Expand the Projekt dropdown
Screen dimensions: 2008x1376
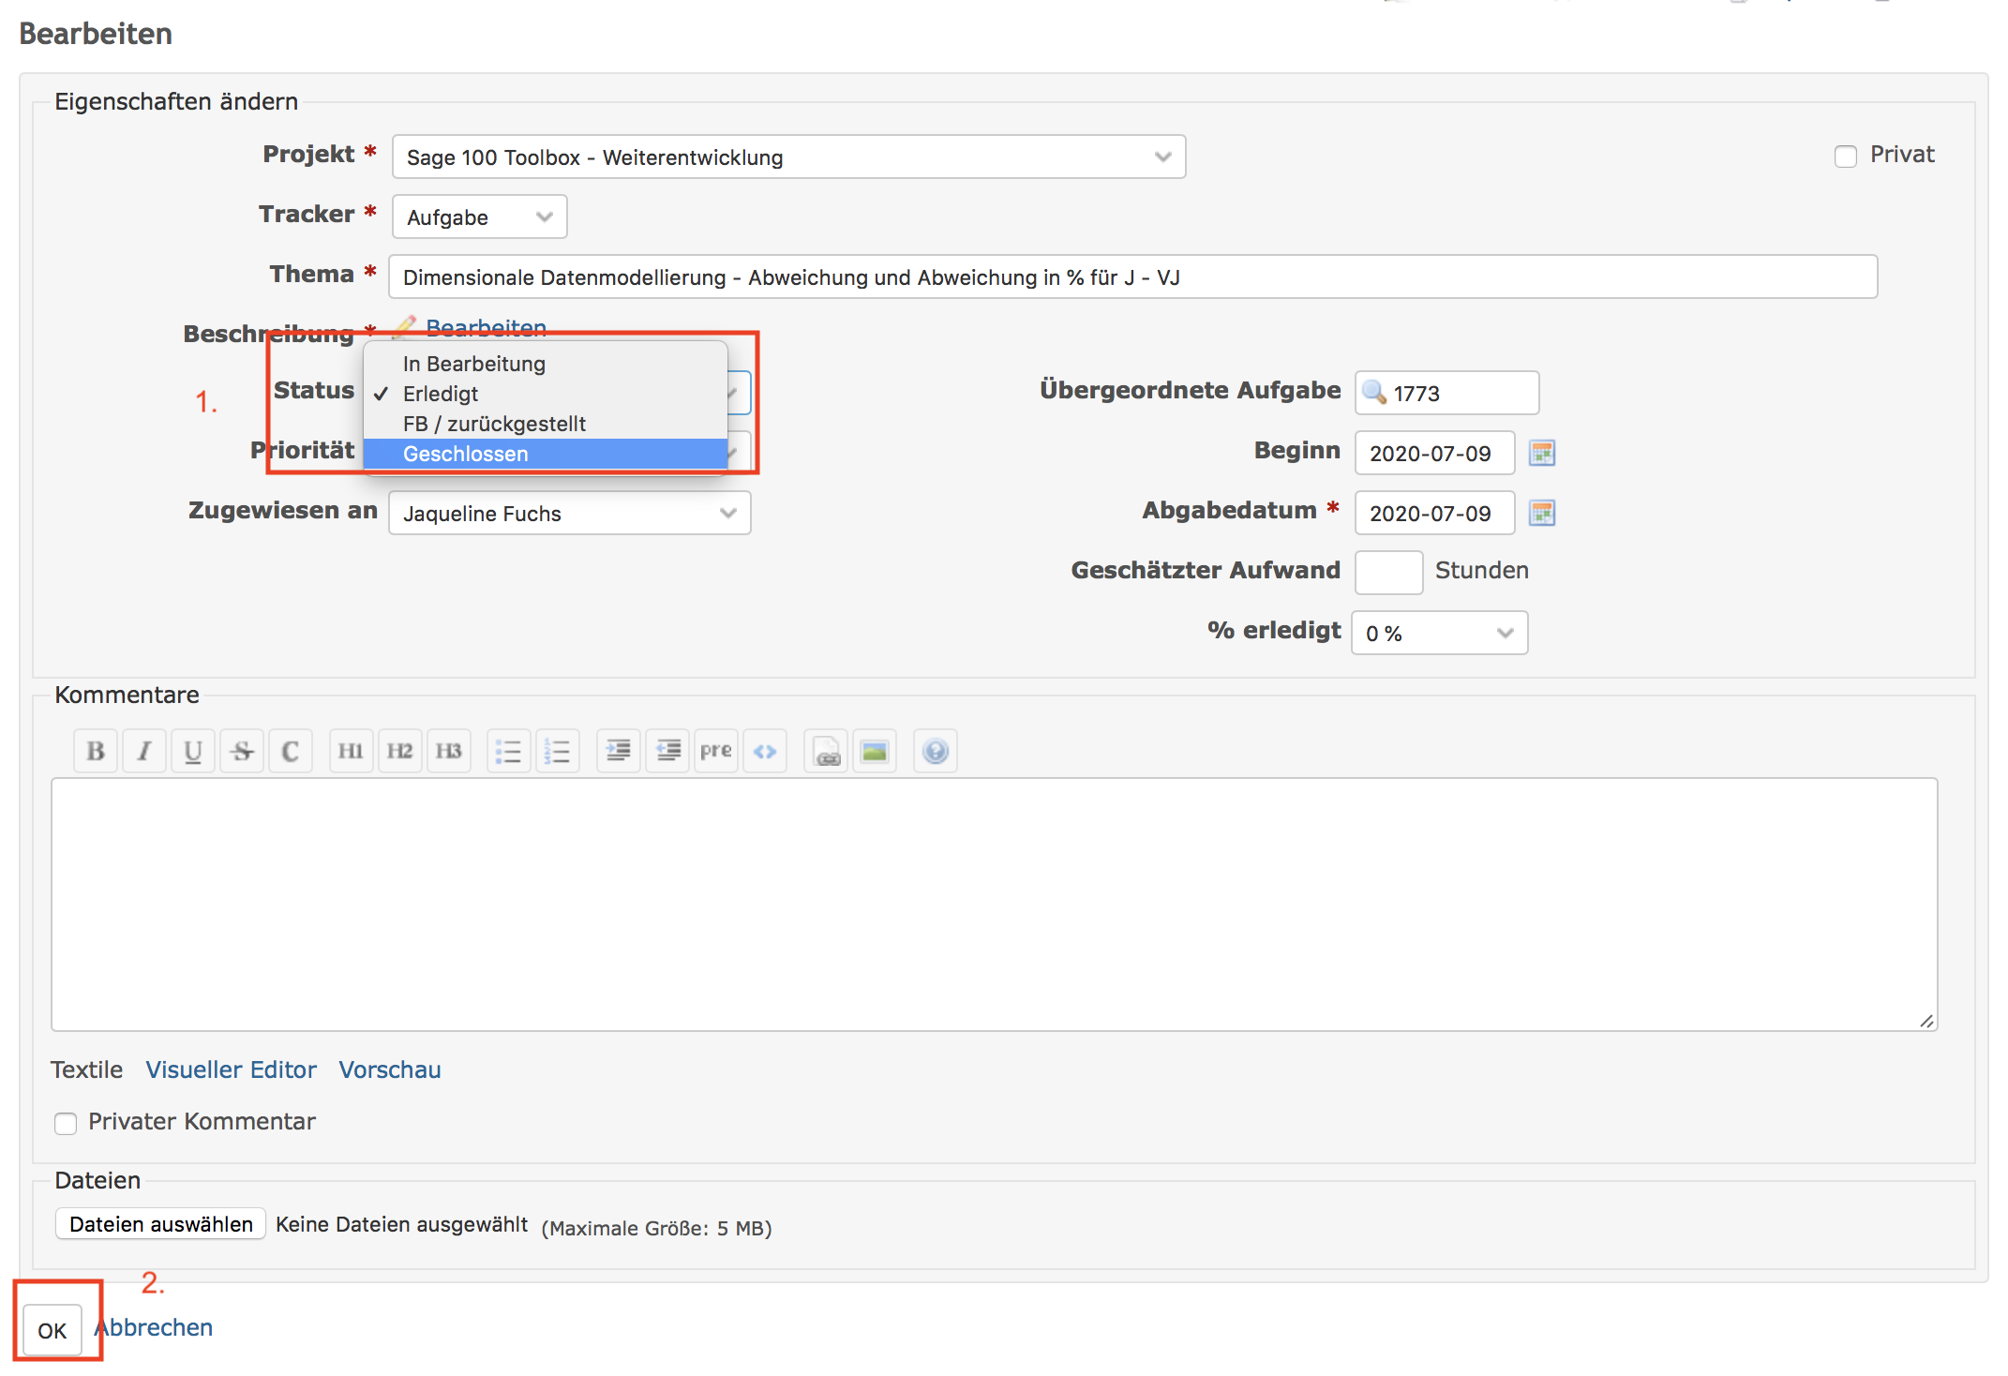tap(788, 157)
